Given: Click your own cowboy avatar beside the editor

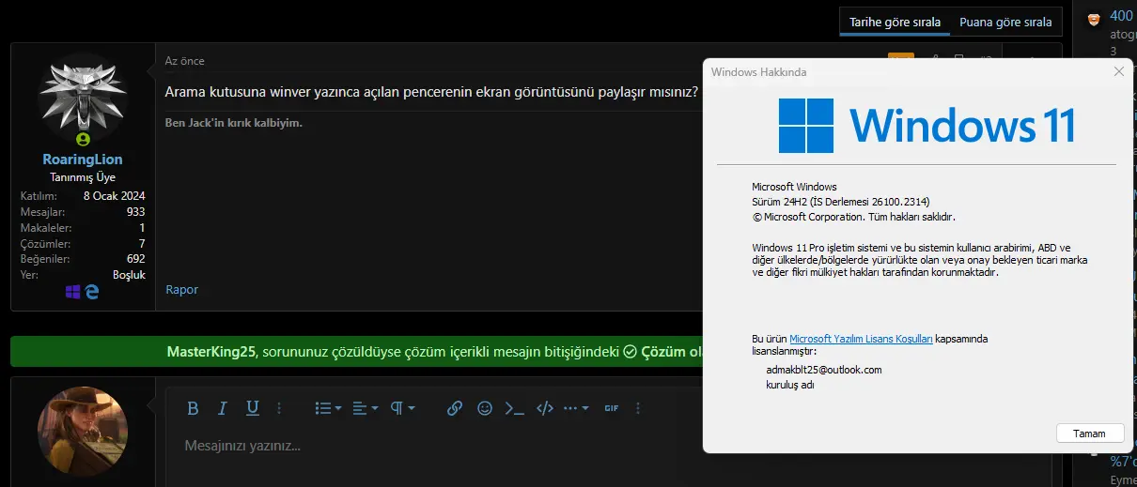Looking at the screenshot, I should (x=83, y=431).
